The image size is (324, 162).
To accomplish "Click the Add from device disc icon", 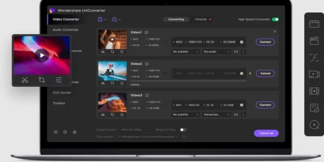I will click(x=114, y=19).
